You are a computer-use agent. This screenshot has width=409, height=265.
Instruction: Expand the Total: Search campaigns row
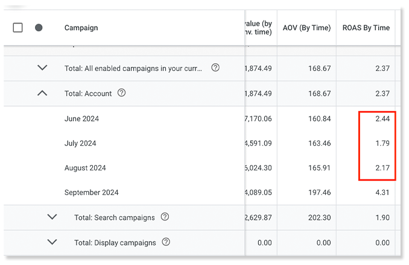(52, 217)
